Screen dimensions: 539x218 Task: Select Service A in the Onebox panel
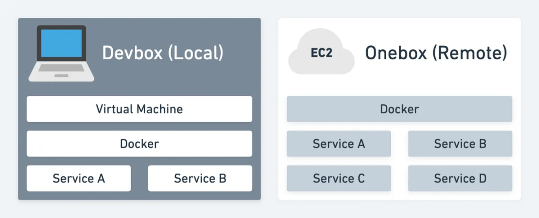(x=339, y=144)
